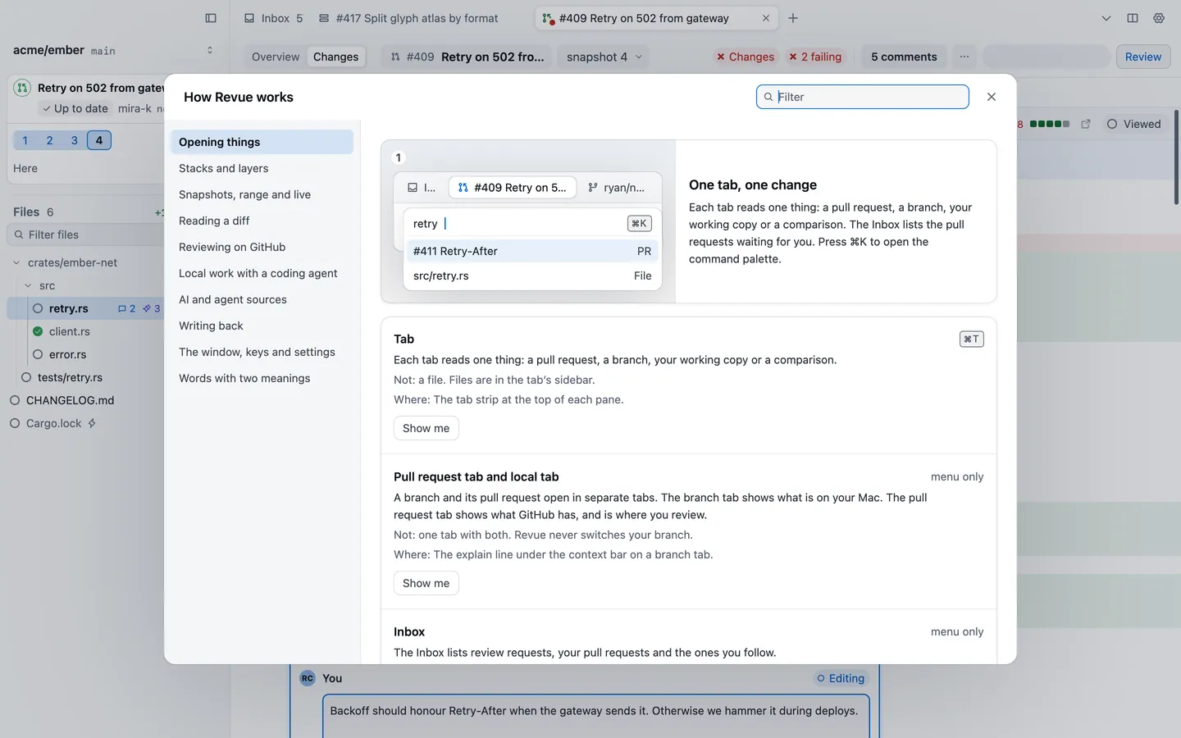
Task: Click the blue Review button
Action: pyautogui.click(x=1142, y=57)
